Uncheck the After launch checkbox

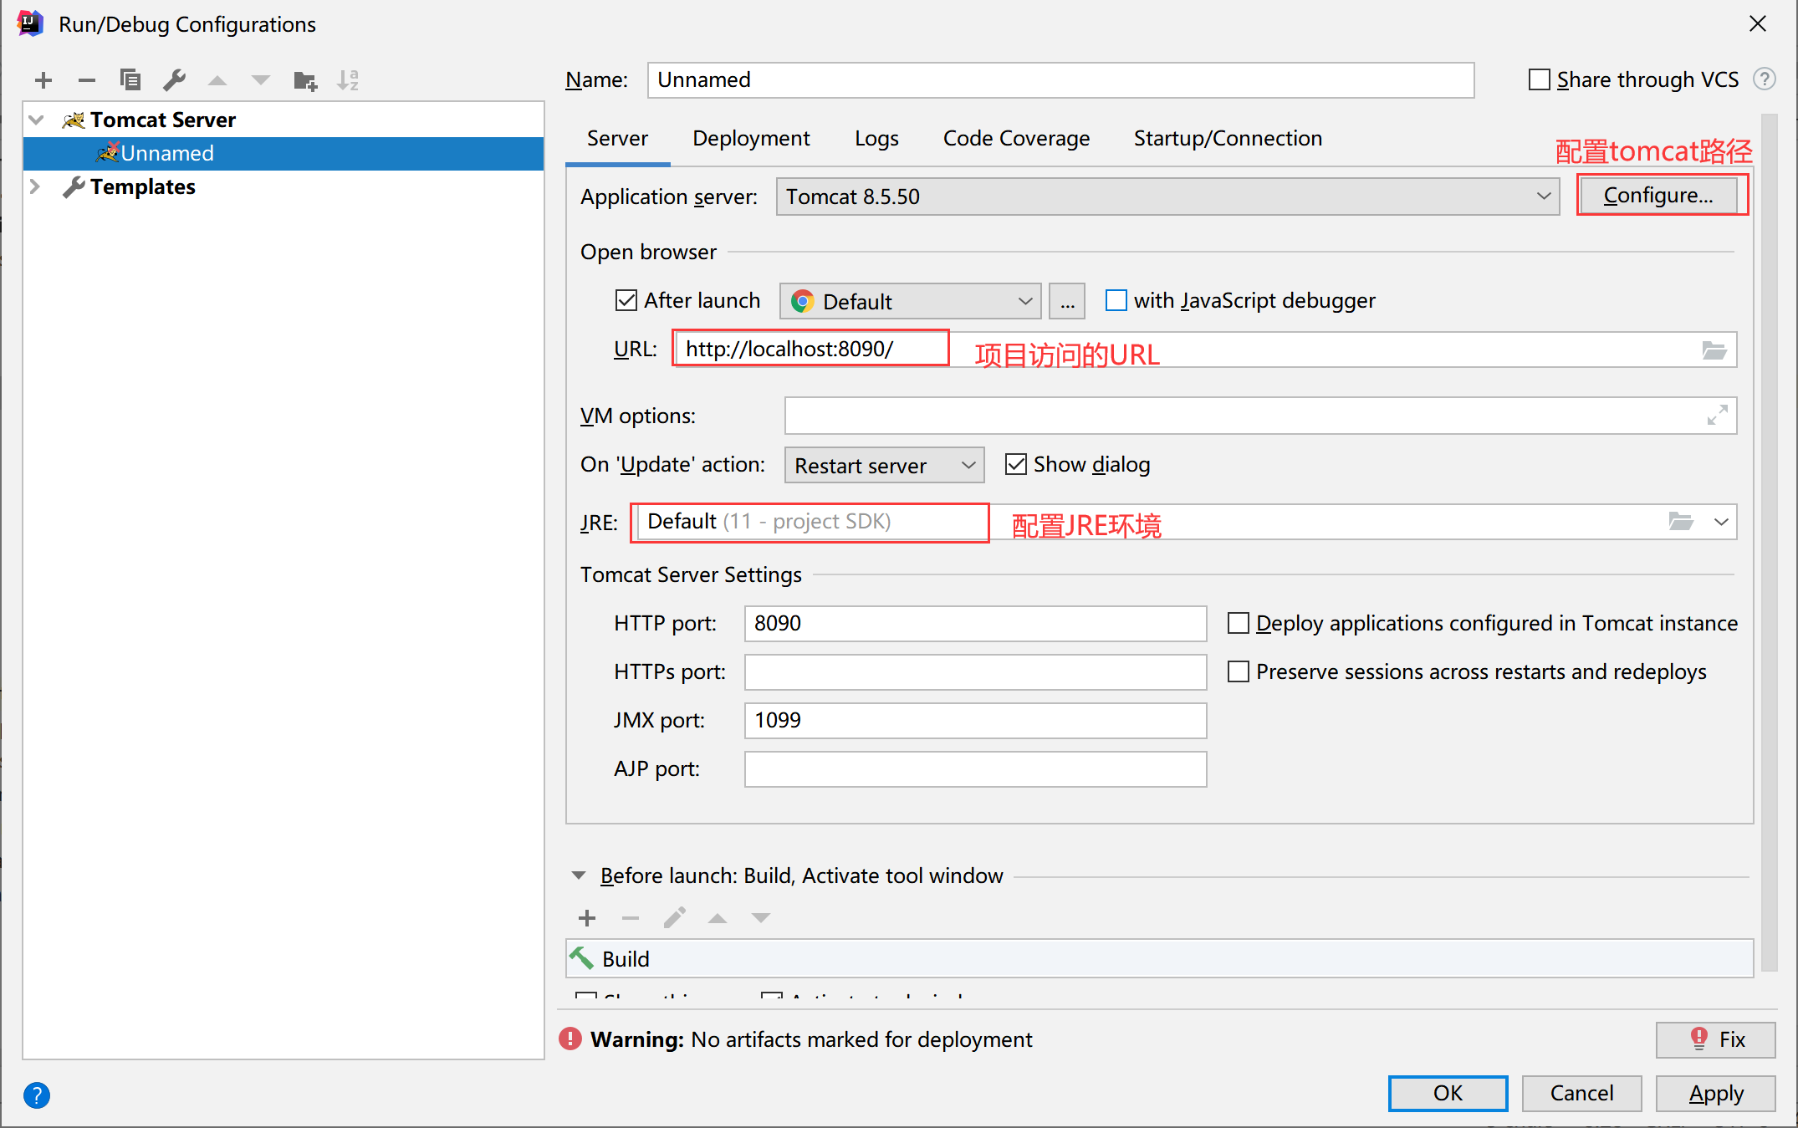(626, 300)
